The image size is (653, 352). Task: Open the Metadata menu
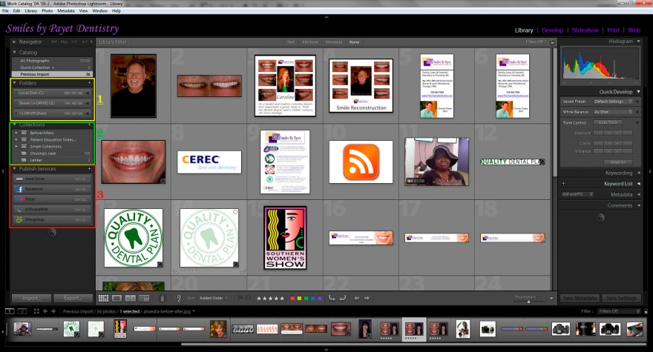[66, 11]
